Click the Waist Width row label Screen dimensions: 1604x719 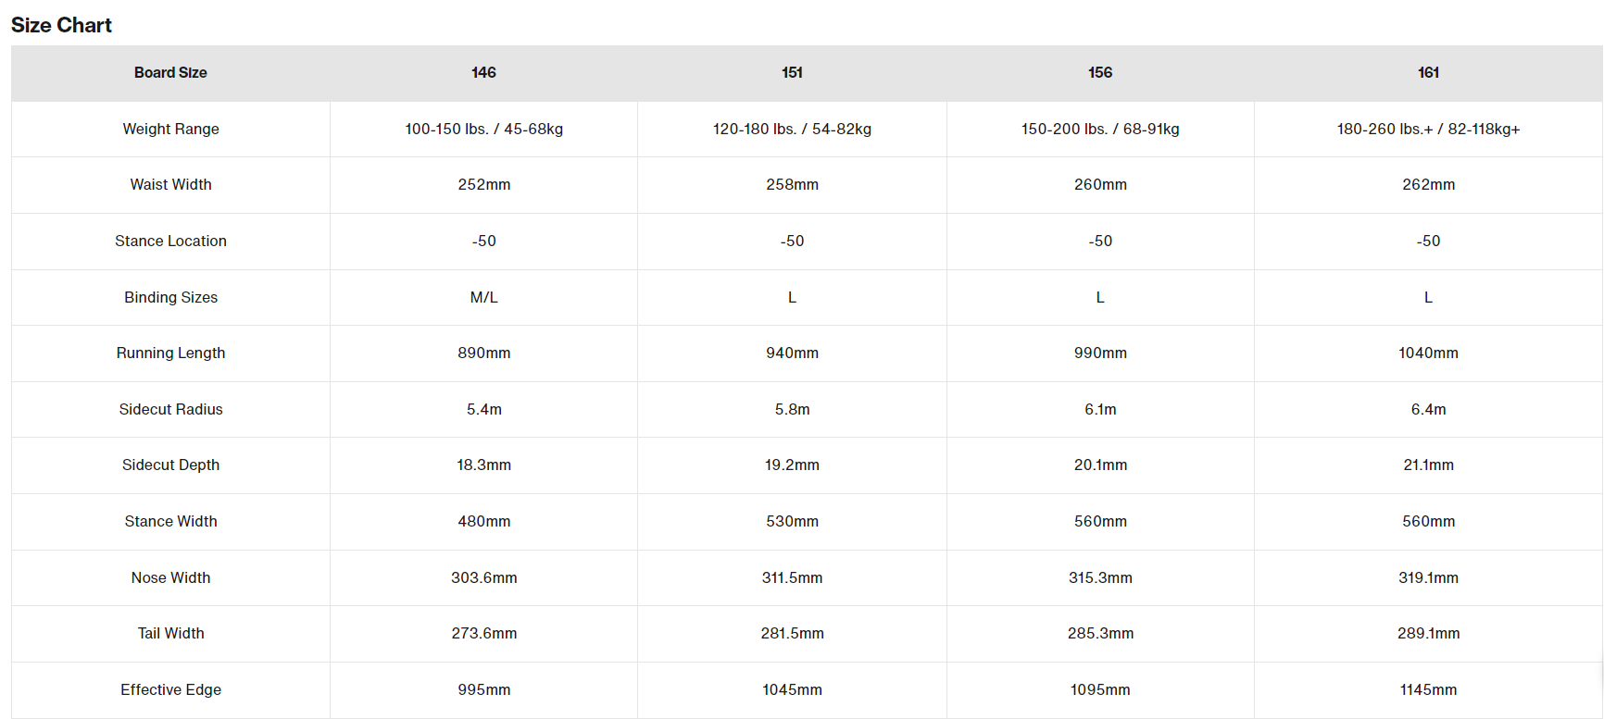[170, 184]
